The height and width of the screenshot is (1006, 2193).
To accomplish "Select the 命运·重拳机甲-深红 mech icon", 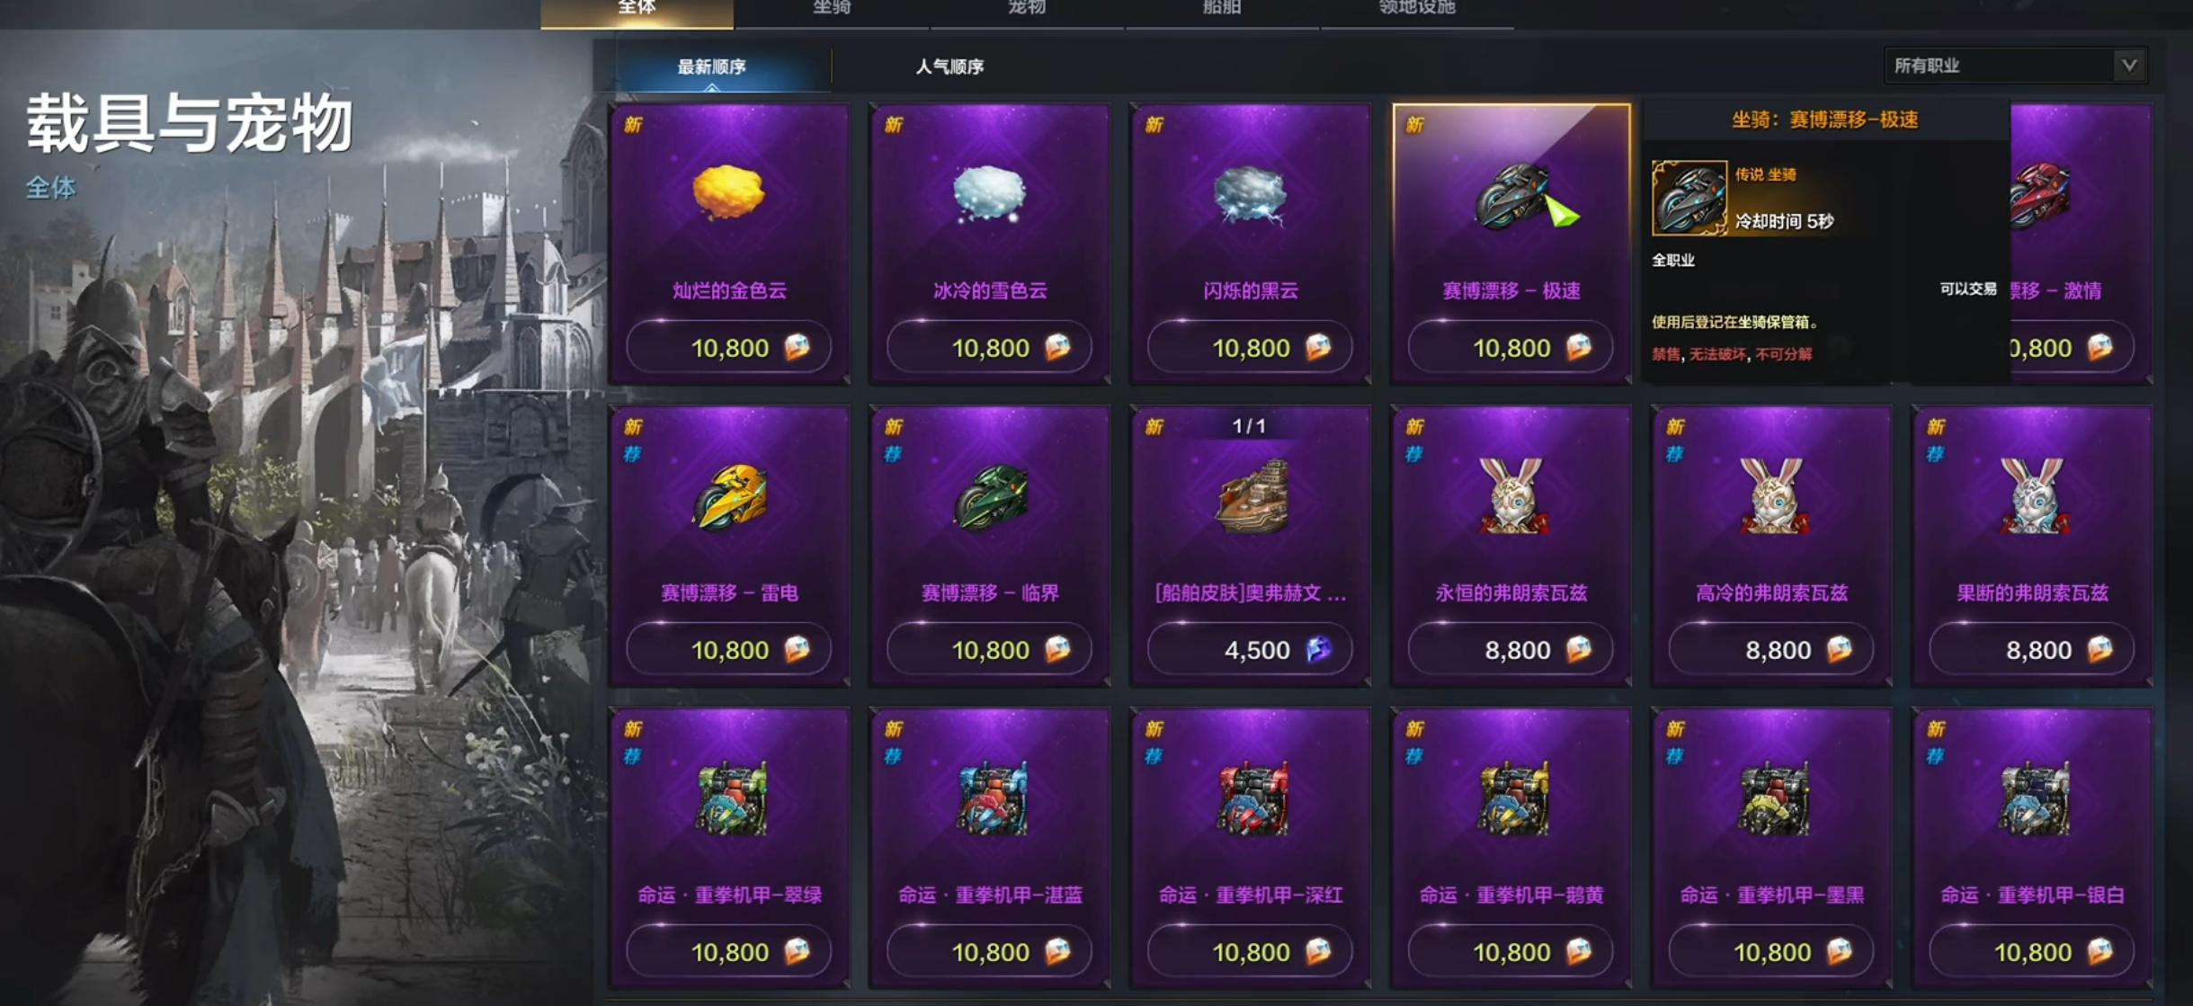I will tap(1252, 798).
